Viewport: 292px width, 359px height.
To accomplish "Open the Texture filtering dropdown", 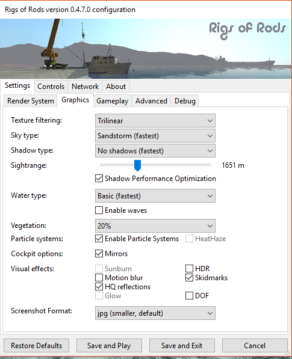I will (155, 121).
